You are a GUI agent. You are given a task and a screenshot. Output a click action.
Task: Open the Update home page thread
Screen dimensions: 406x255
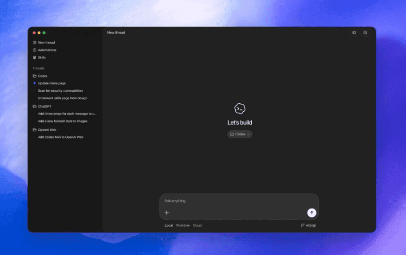tap(51, 83)
